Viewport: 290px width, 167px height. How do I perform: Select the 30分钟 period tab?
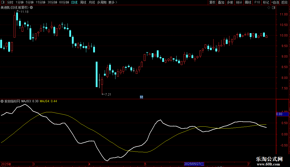[52, 2]
